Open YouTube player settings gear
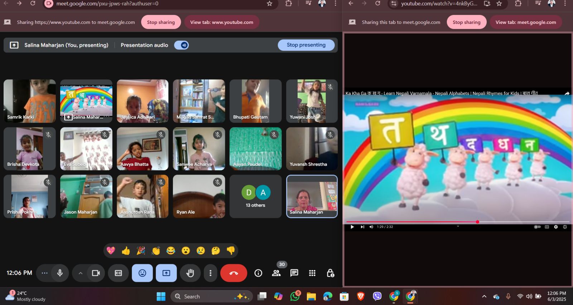573x305 pixels. 556,227
